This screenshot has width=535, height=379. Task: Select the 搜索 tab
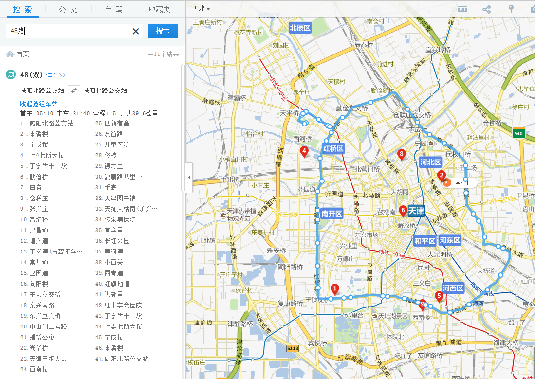coord(22,9)
